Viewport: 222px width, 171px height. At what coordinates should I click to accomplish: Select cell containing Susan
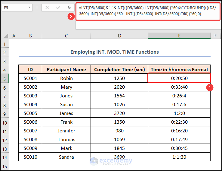[x=66, y=105]
